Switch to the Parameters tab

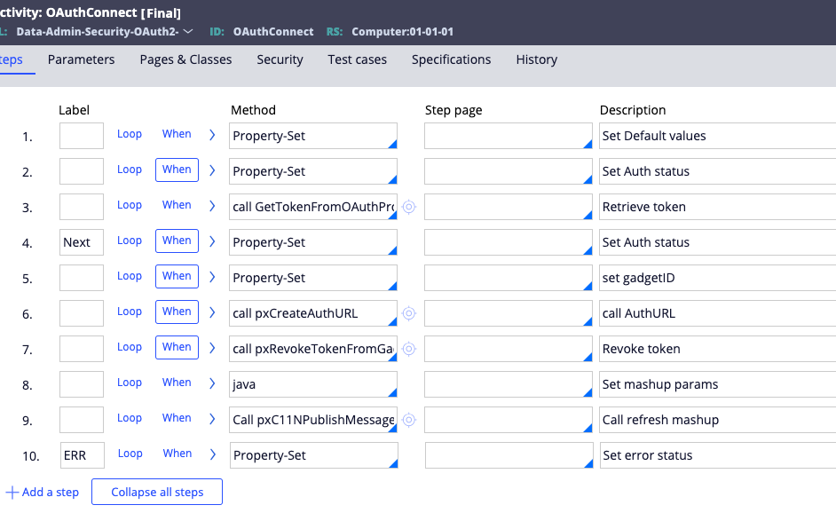81,59
